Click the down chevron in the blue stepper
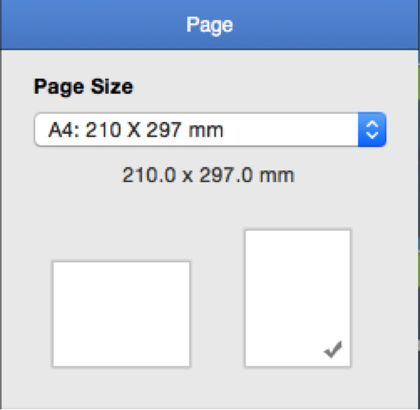This screenshot has height=410, width=420. tap(372, 135)
